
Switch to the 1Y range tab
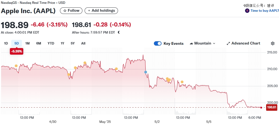point(62,43)
